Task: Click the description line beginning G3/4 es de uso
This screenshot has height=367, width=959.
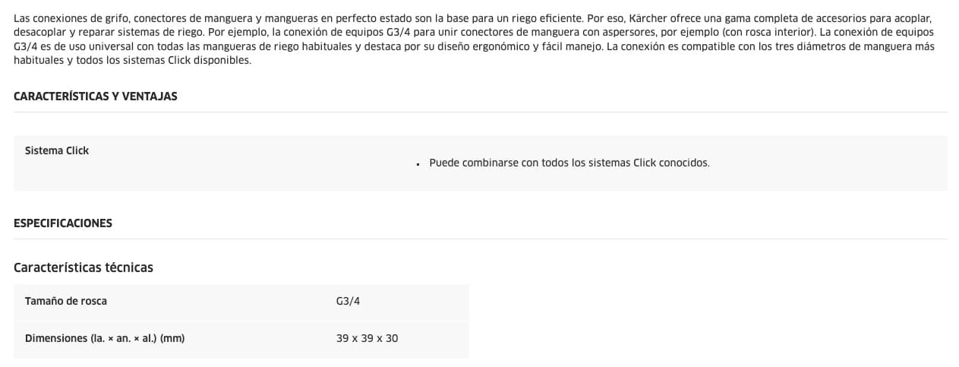Action: pyautogui.click(x=475, y=47)
